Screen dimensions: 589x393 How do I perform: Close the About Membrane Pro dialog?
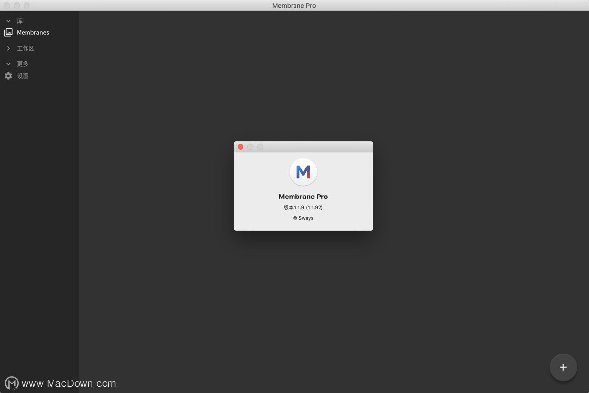(241, 147)
